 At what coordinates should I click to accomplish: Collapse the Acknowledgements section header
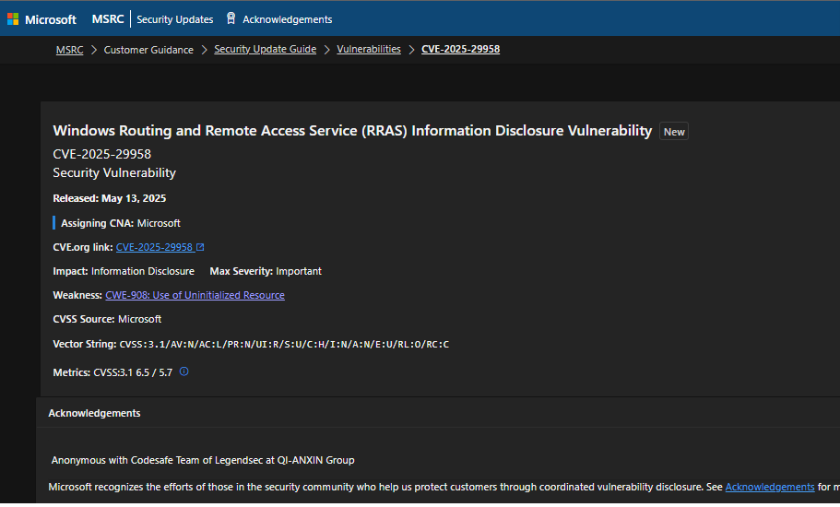tap(94, 413)
